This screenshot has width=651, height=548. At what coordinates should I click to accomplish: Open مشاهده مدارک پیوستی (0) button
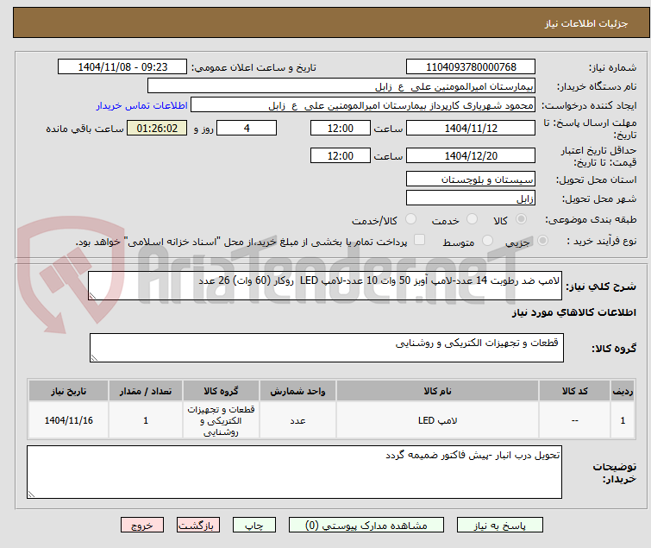pyautogui.click(x=366, y=526)
